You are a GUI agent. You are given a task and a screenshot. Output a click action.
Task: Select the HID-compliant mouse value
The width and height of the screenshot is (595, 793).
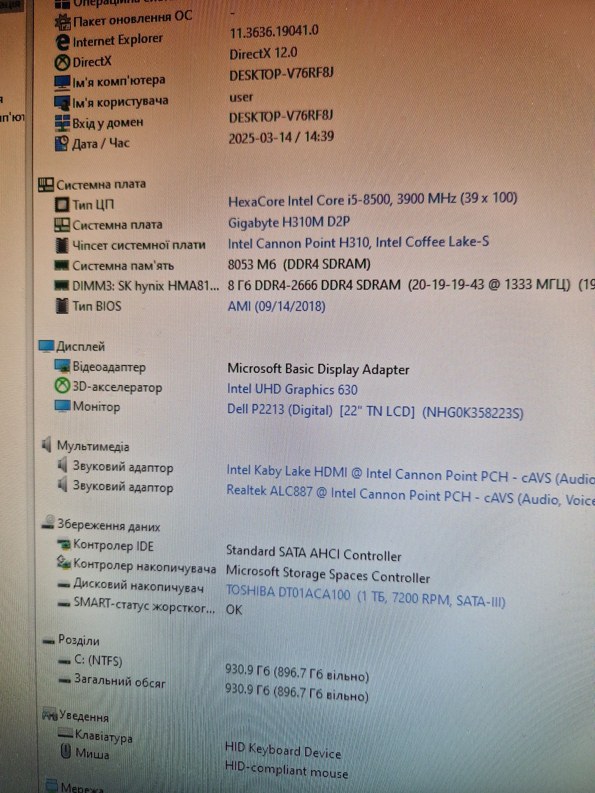pyautogui.click(x=286, y=770)
